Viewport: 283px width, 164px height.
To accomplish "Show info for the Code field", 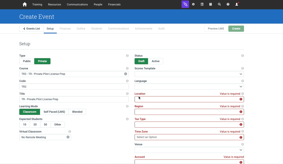I will [x=127, y=81].
